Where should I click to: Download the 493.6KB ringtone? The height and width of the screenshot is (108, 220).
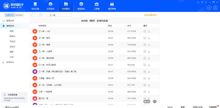pos(149,65)
